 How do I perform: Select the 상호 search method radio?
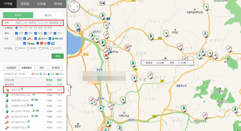click(36, 28)
